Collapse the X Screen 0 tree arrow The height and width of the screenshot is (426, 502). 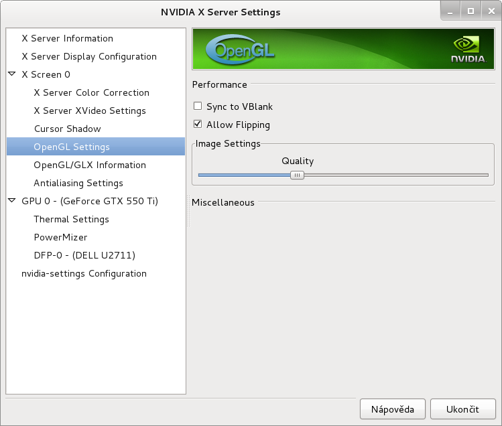12,74
